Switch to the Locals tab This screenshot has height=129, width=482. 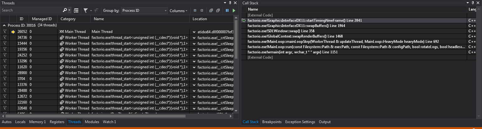coord(20,122)
